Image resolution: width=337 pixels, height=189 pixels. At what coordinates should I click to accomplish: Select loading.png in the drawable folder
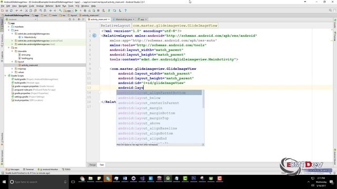point(27,58)
